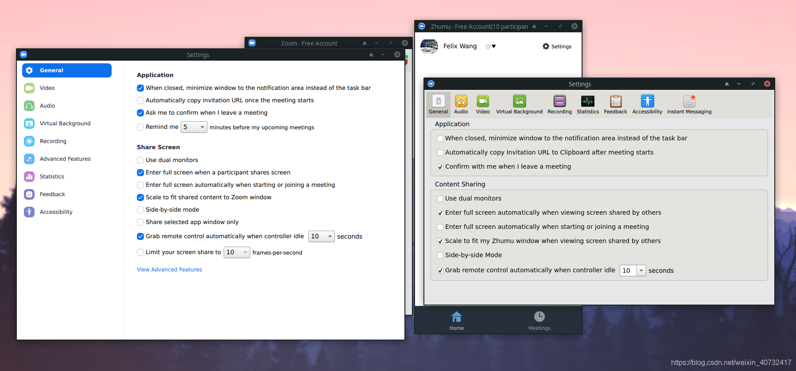Screen dimensions: 796x371
Task: Check minimize to notification area in Zhumu settings
Action: pos(440,139)
